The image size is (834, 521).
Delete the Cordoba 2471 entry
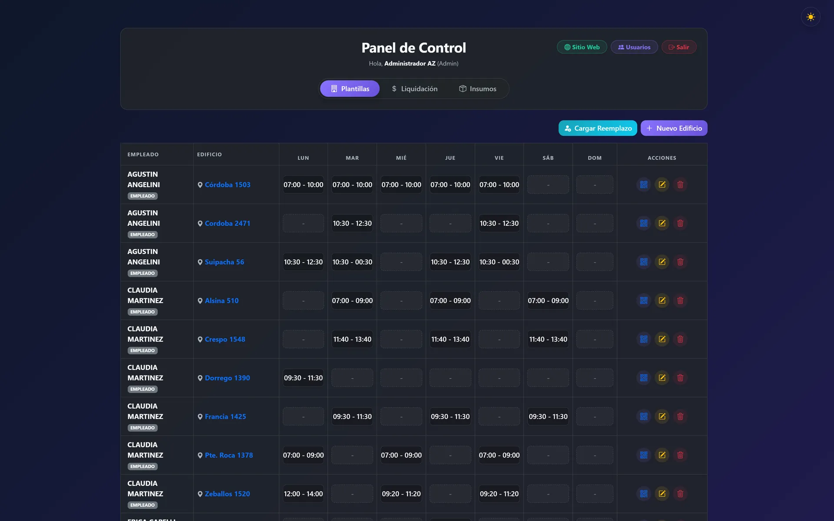pos(680,223)
